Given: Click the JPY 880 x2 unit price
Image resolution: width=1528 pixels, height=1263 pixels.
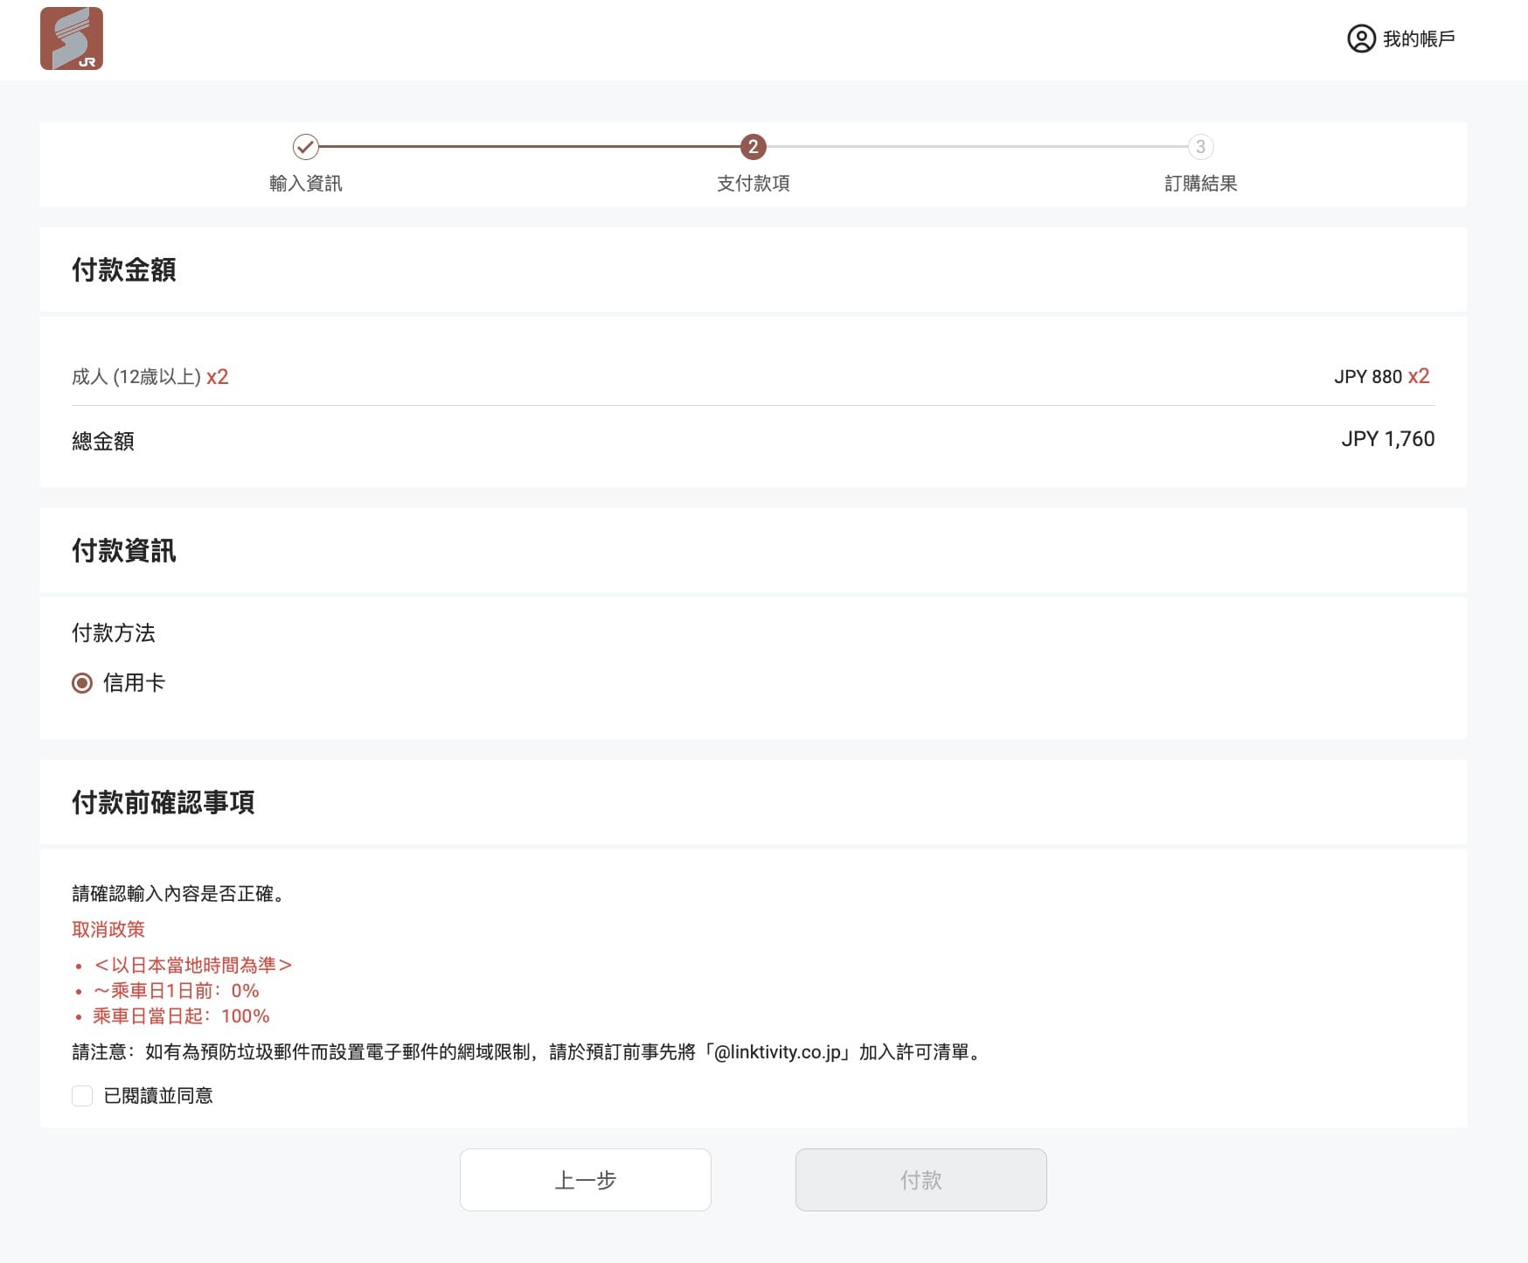Looking at the screenshot, I should tap(1381, 377).
